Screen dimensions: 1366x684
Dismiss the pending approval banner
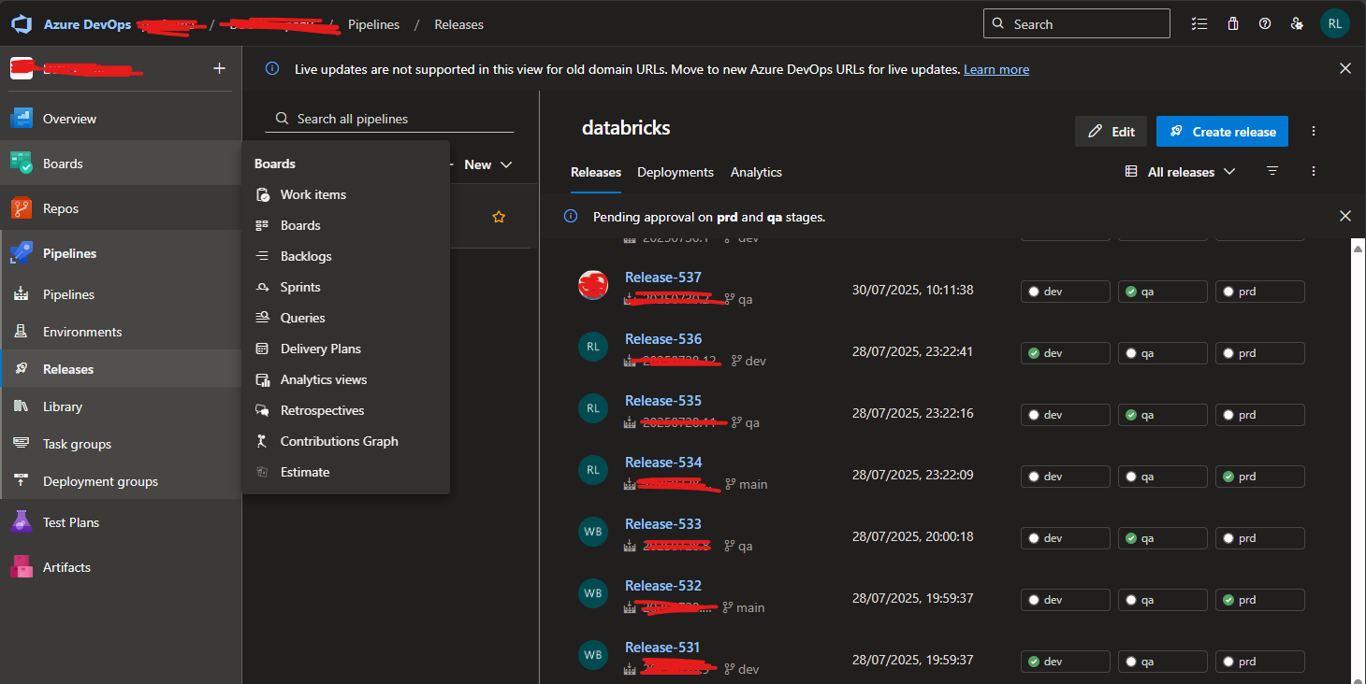pos(1345,216)
